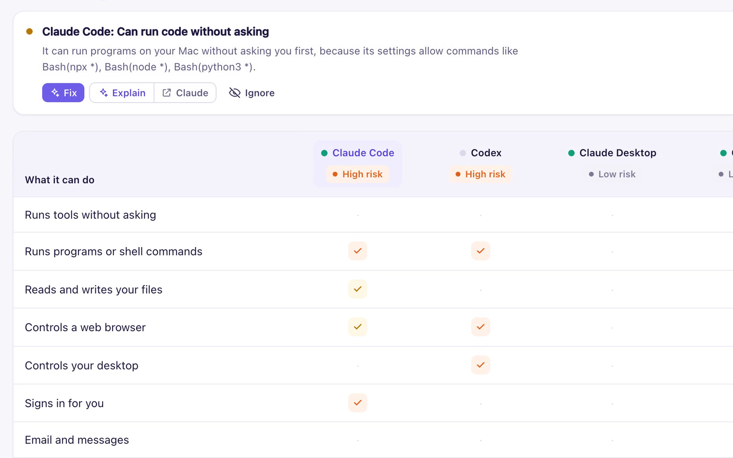Click Codex's 'Controls a web browser' checkmark
This screenshot has width=733, height=458.
[x=481, y=327]
